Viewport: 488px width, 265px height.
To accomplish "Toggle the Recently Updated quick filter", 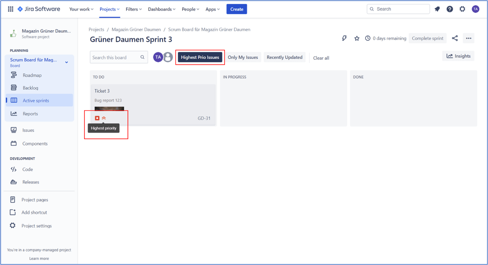I will 284,57.
